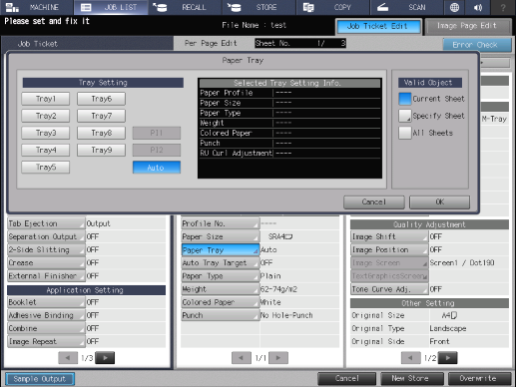Open the globe language icon
Viewport: 516px width, 387px height.
pyautogui.click(x=454, y=7)
